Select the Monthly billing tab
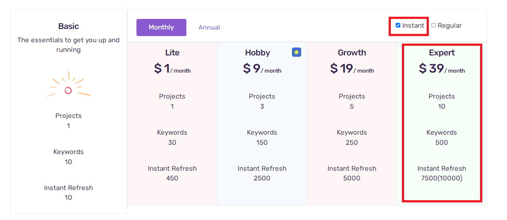 [161, 27]
